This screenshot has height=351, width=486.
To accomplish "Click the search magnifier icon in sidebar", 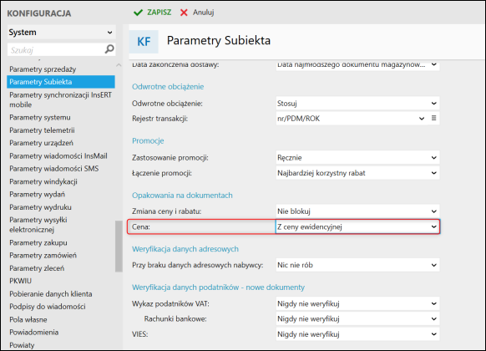I will coord(109,49).
